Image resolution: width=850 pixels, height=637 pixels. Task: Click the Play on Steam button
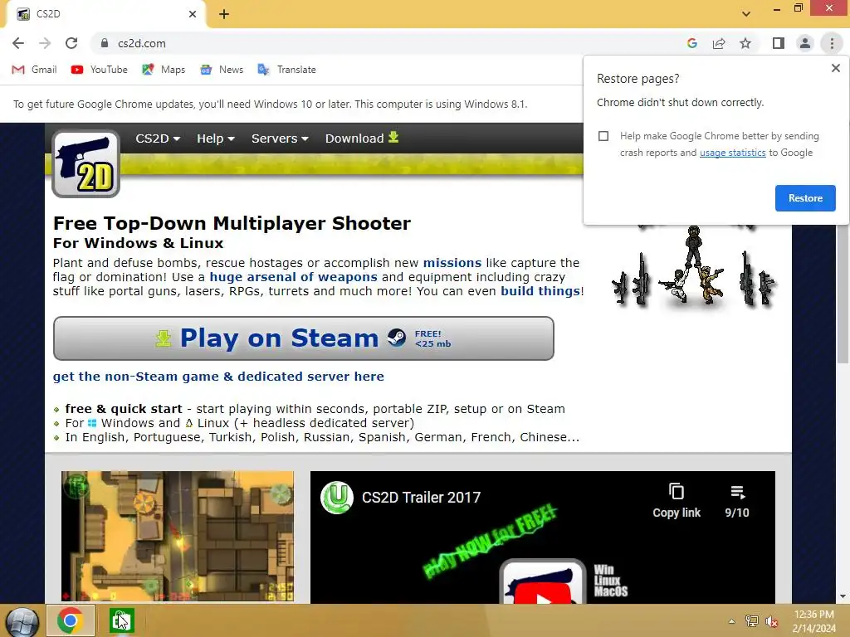(x=304, y=338)
